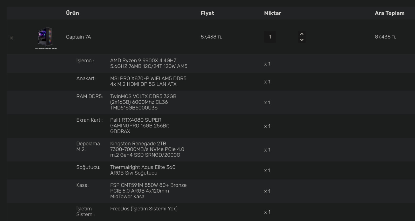Decrease quantity with the down arrow
The width and height of the screenshot is (415, 221).
point(302,40)
